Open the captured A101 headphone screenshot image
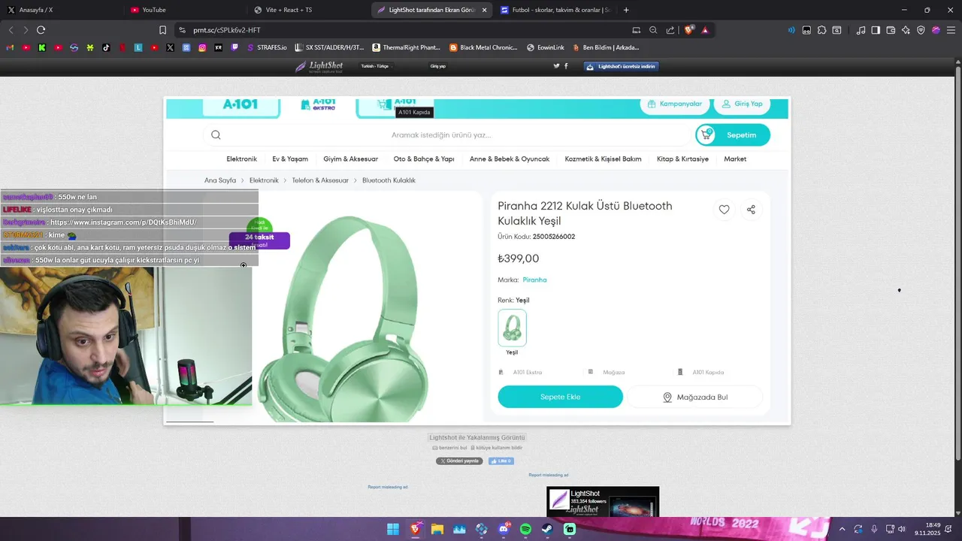The image size is (962, 541). pyautogui.click(x=476, y=261)
